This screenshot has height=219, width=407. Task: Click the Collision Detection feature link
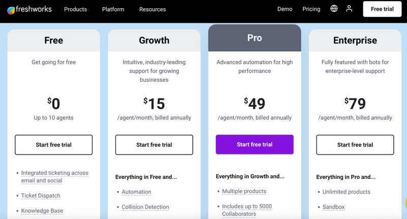pos(145,207)
